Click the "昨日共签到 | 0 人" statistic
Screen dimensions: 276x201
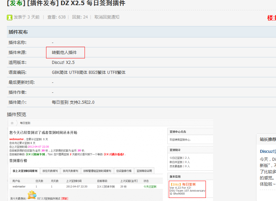click(180, 162)
